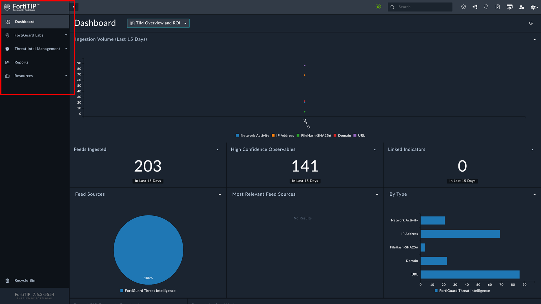Click the content hub monitor-gear icon
This screenshot has height=304, width=541.
[x=509, y=7]
